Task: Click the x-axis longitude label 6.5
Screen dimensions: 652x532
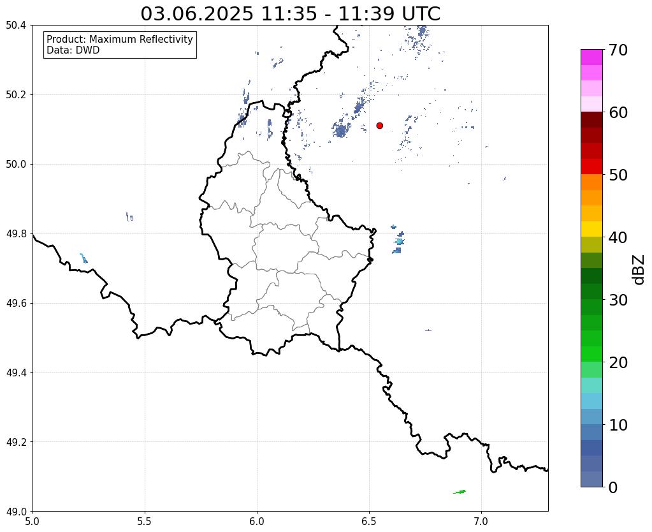Action: point(369,521)
